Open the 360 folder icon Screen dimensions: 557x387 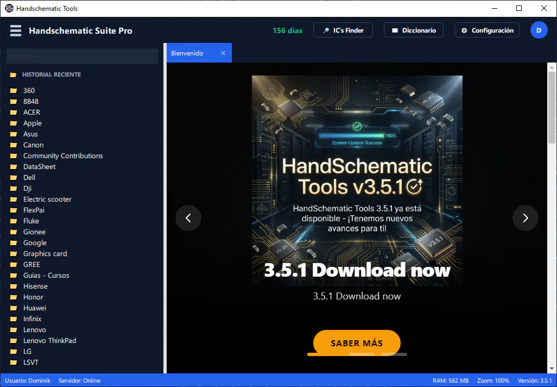tap(14, 91)
